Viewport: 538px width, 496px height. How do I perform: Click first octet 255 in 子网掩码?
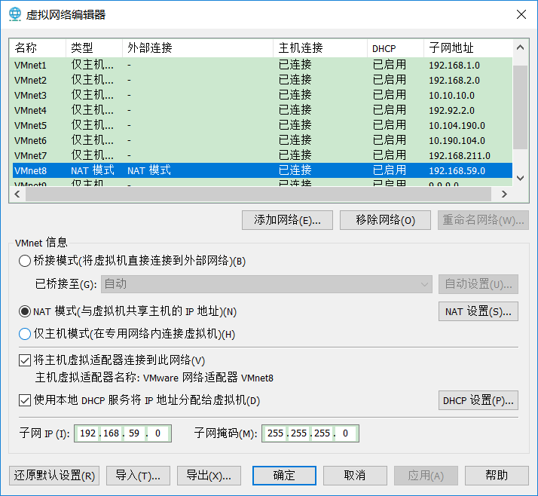click(x=275, y=433)
